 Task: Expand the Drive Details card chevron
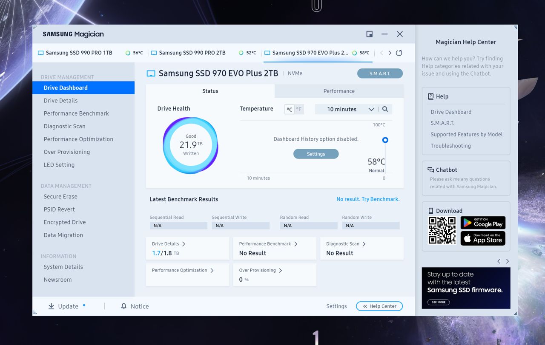pos(184,244)
